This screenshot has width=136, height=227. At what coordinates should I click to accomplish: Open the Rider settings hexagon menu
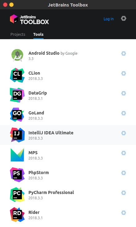(x=124, y=213)
